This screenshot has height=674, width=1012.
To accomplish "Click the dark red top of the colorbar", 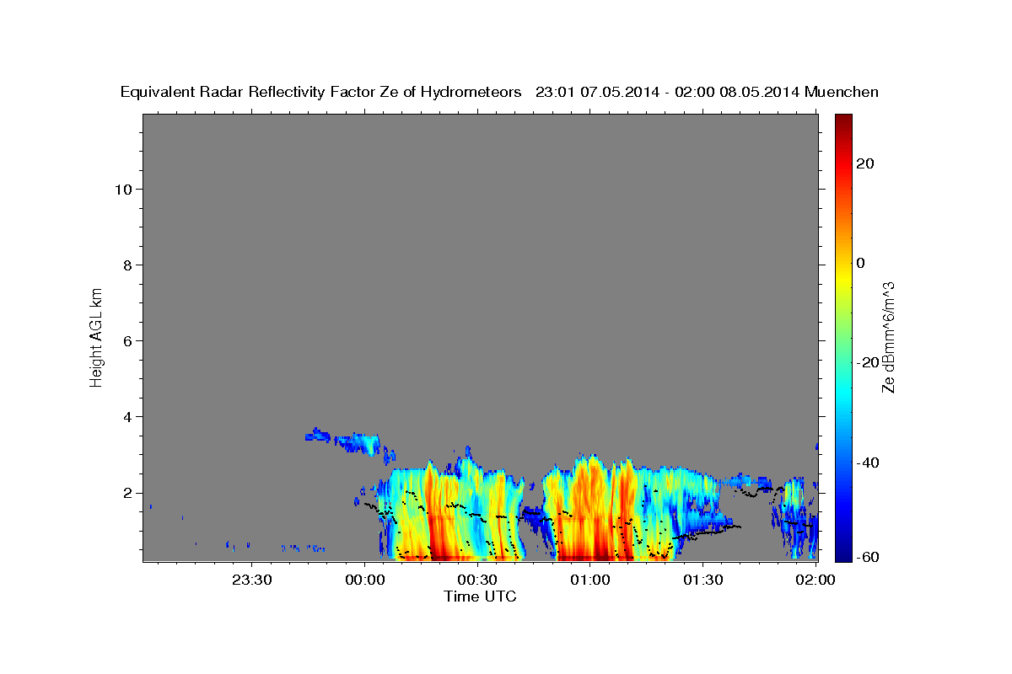I will pyautogui.click(x=842, y=122).
